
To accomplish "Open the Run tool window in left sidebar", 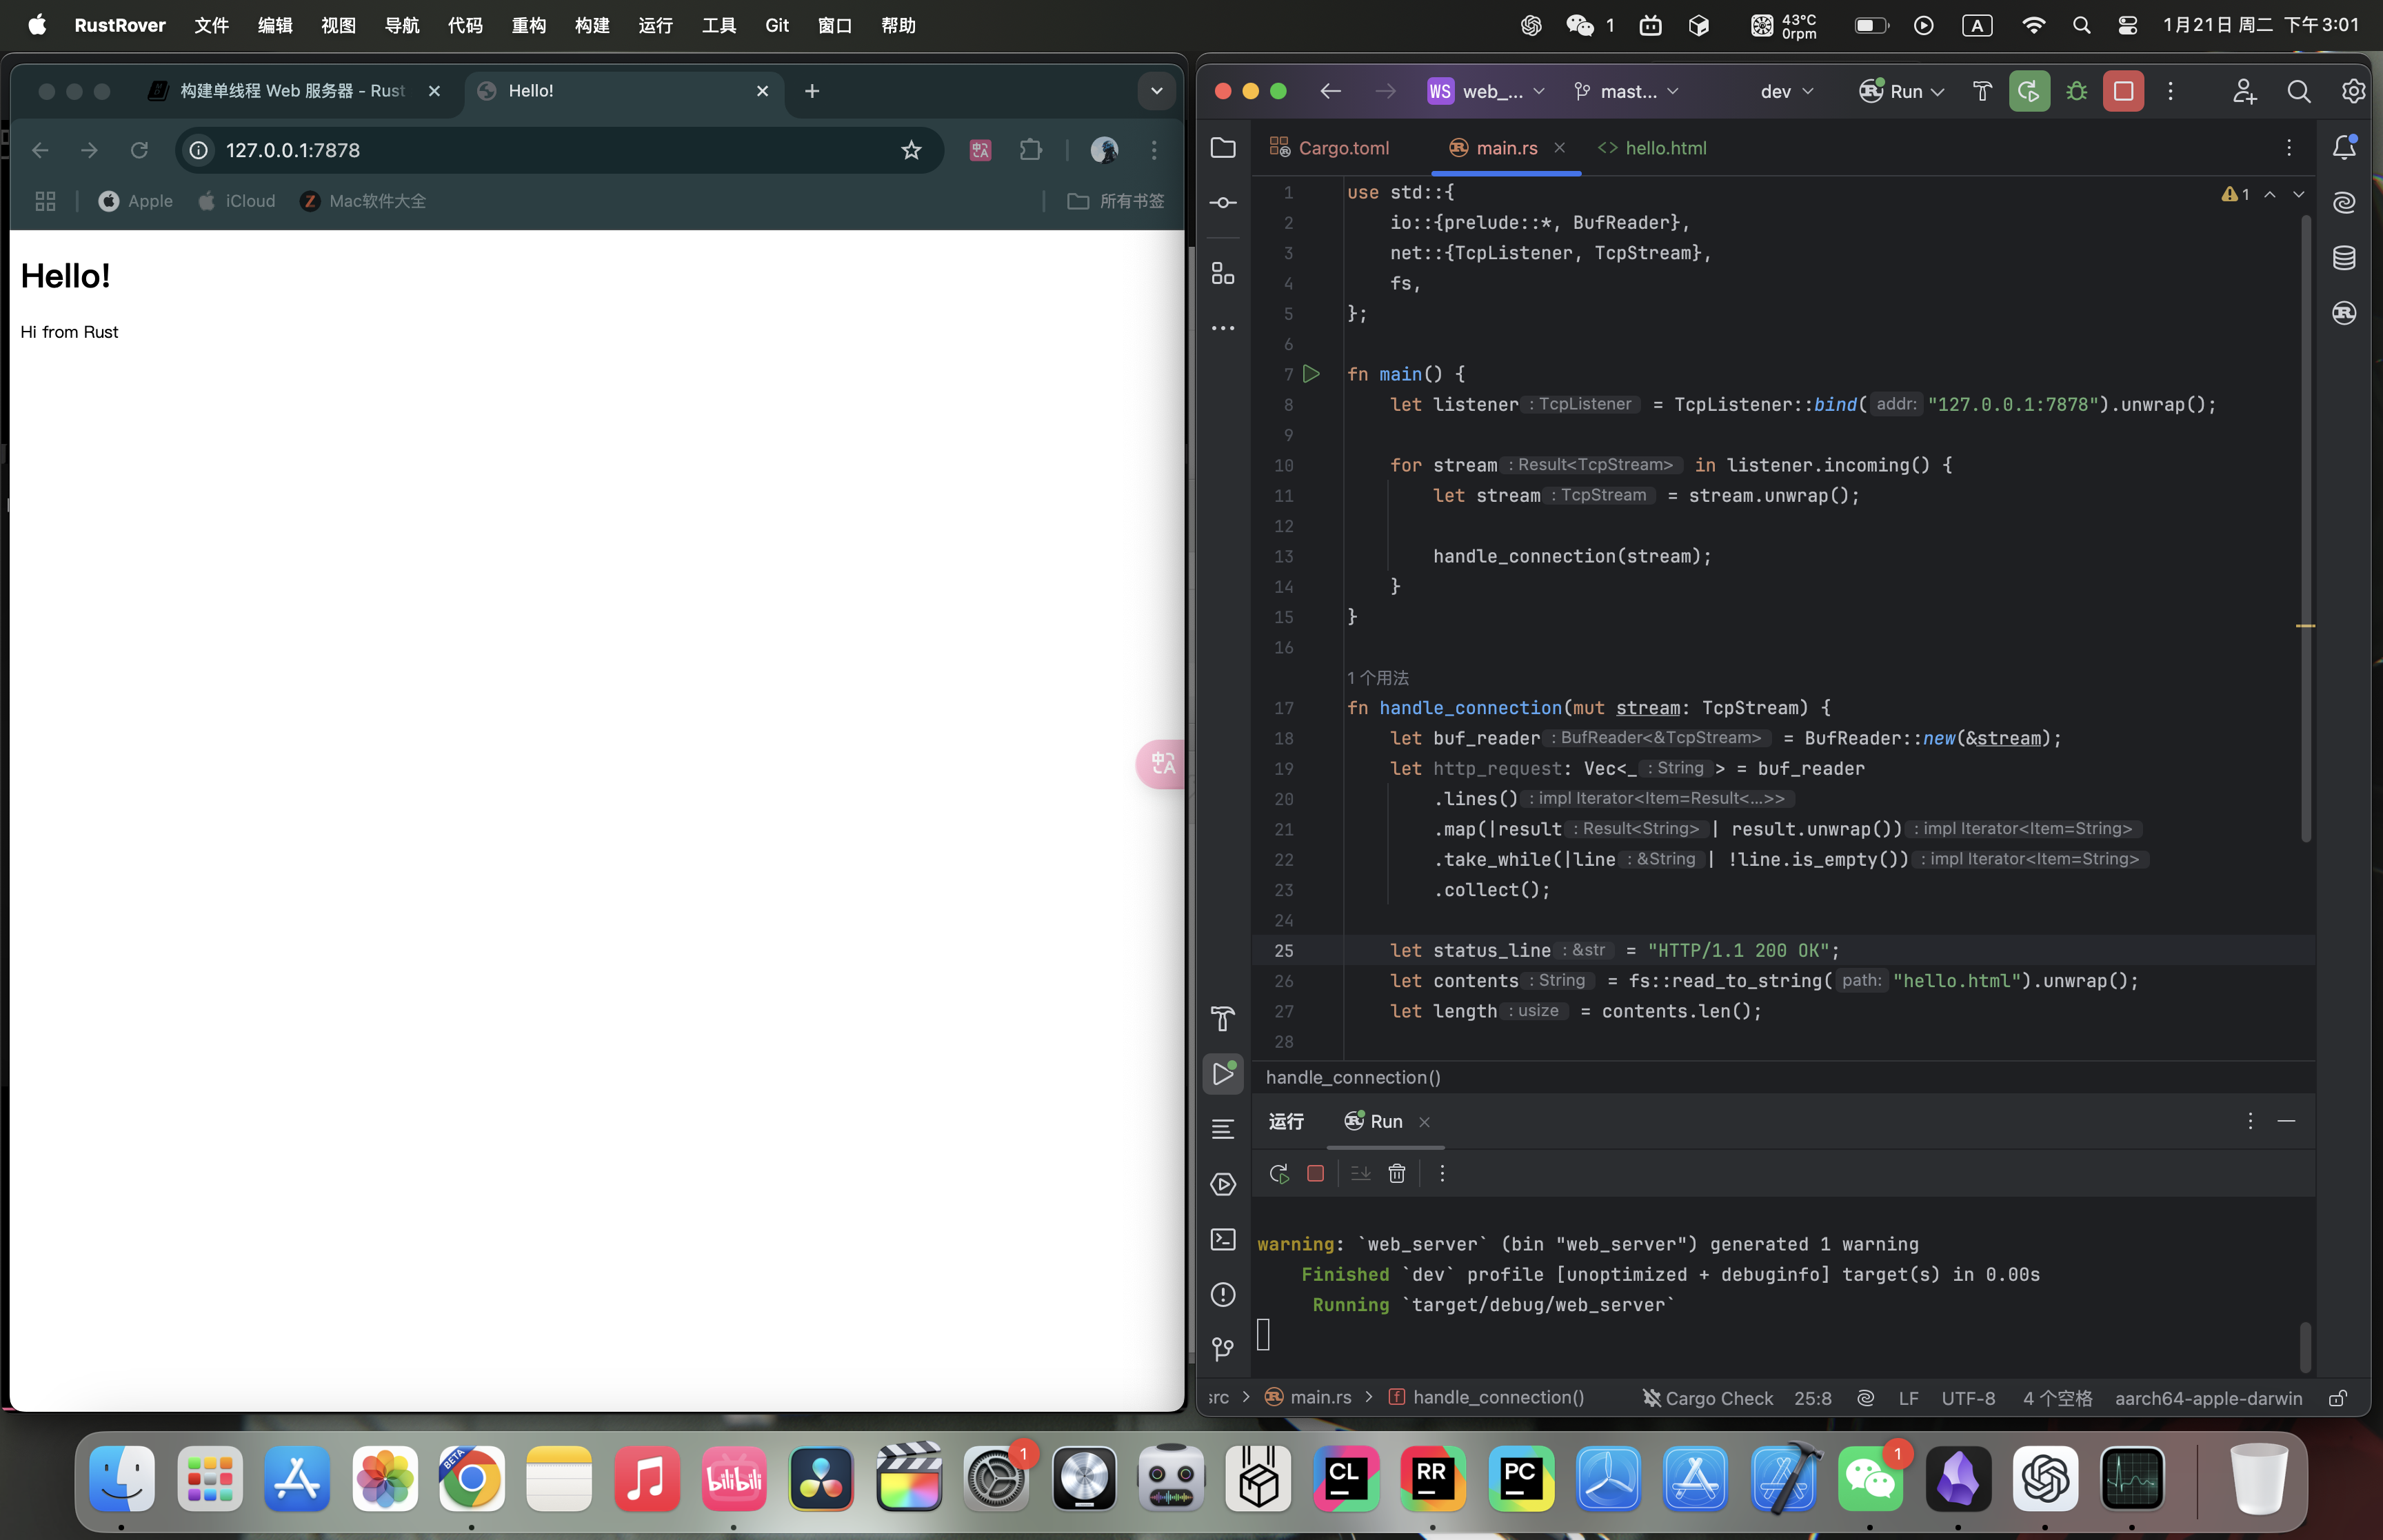I will (x=1223, y=1074).
